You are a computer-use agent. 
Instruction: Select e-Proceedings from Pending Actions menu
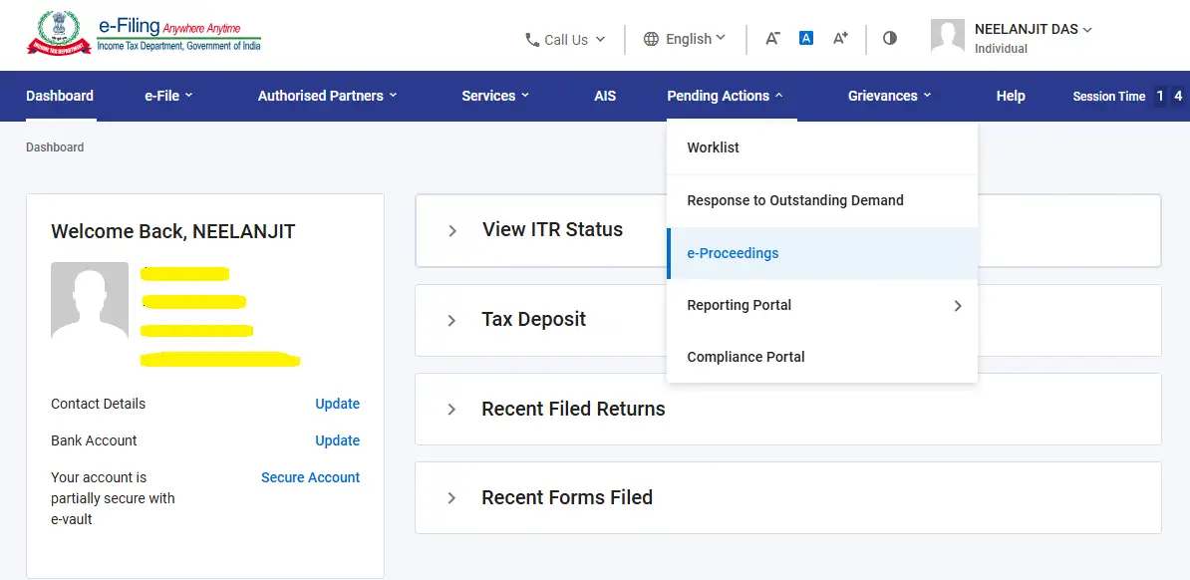[x=733, y=253]
